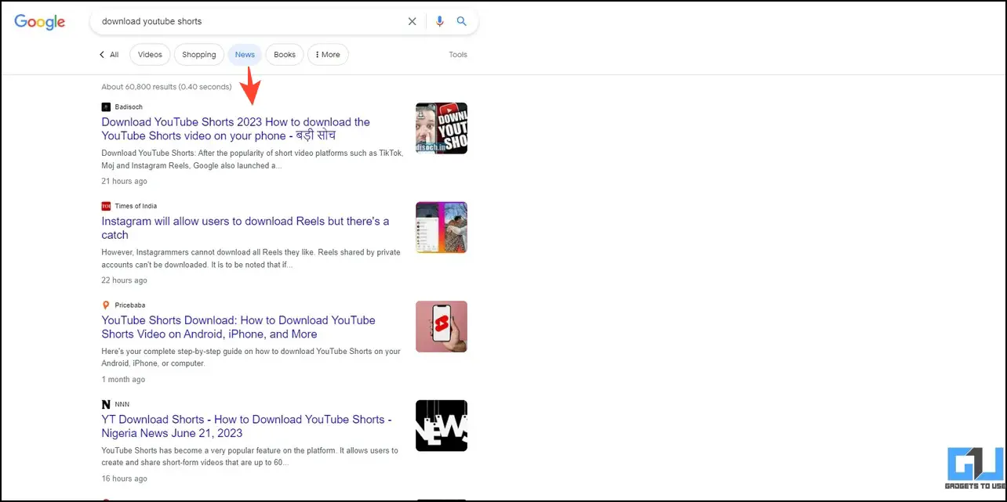Select the News tab
The image size is (1007, 502).
click(x=245, y=55)
